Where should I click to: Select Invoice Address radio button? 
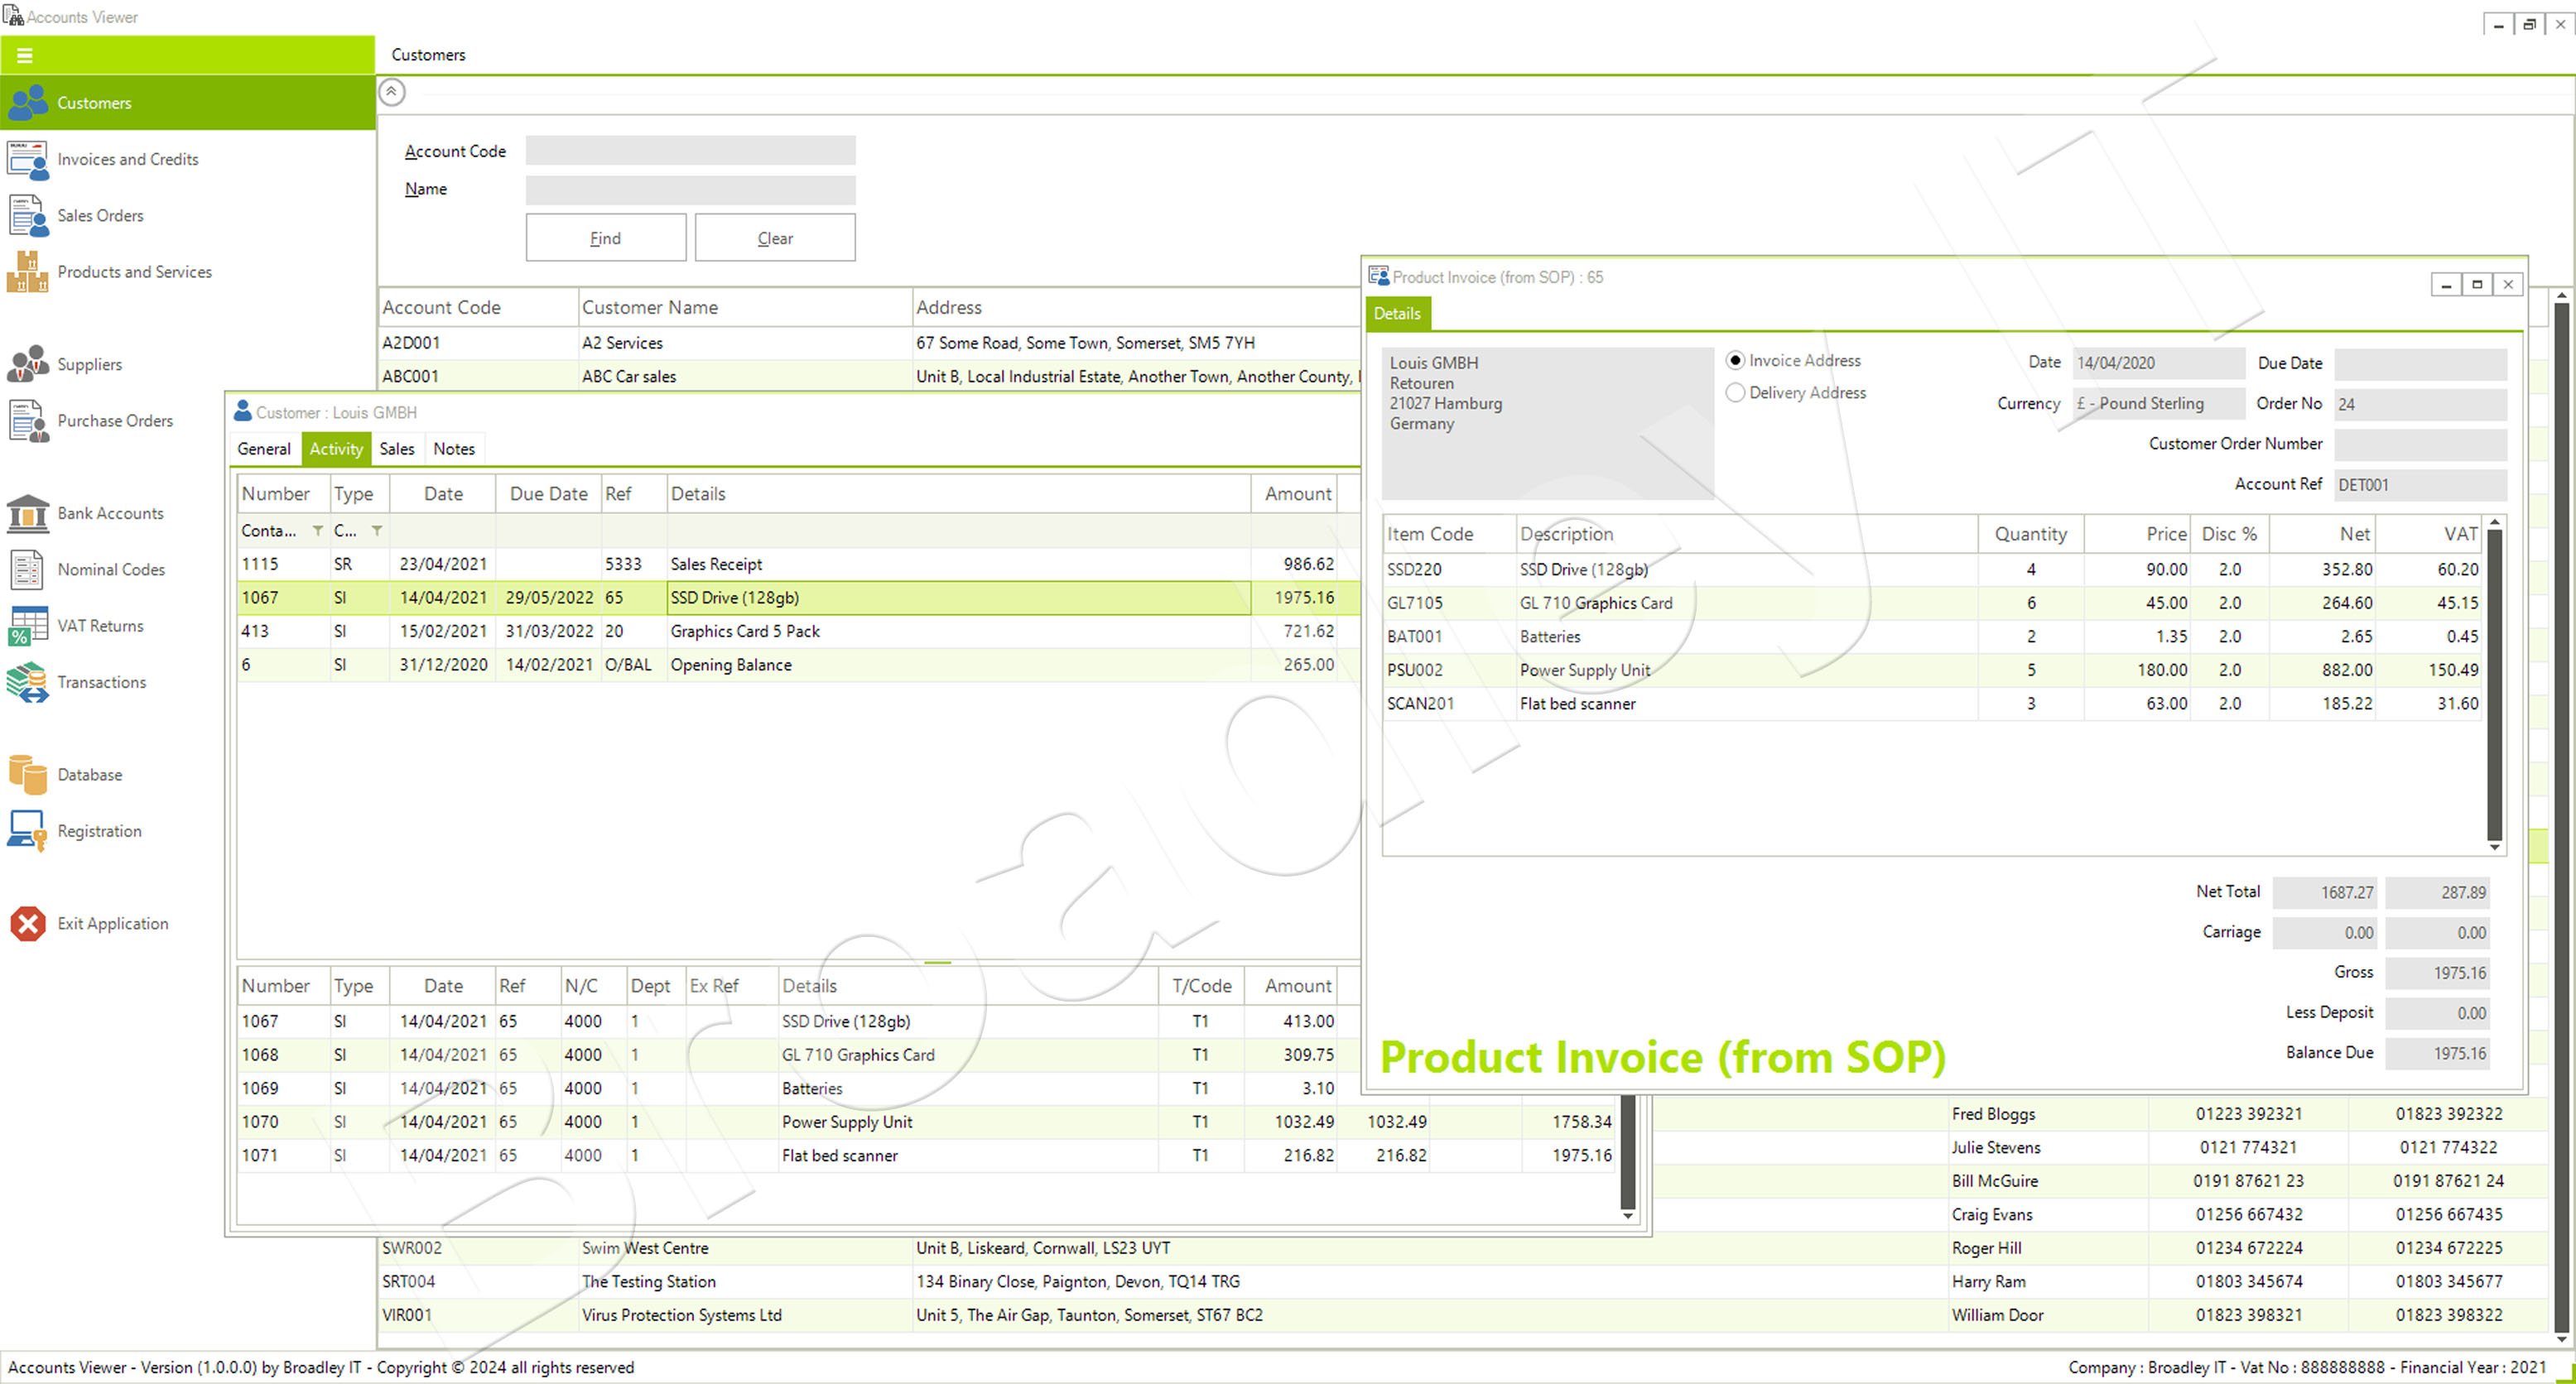click(1736, 359)
